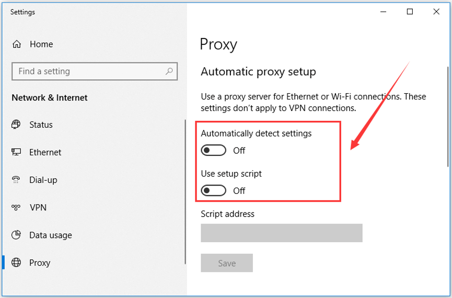
Task: Click the search magnifier icon
Action: tap(169, 71)
